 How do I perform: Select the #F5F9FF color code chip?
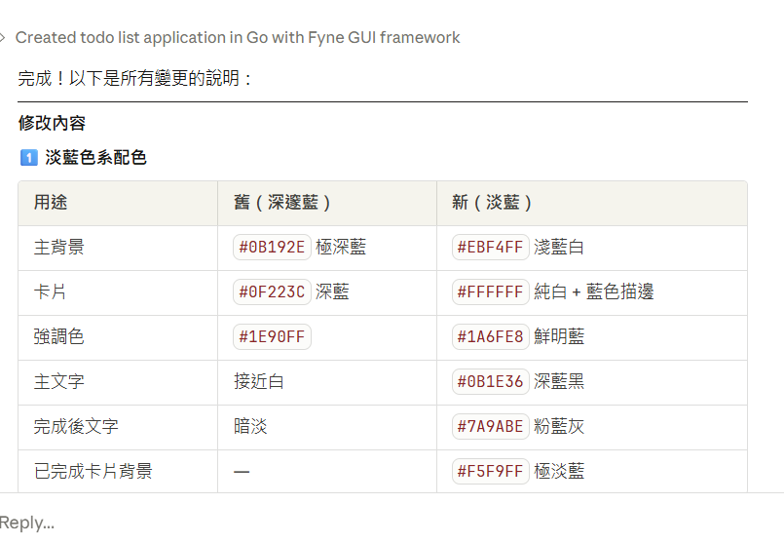(490, 472)
